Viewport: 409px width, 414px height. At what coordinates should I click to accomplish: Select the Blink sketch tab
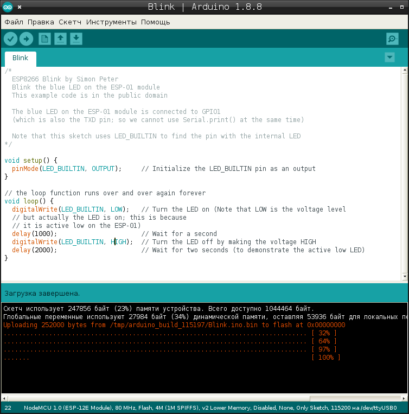click(20, 58)
